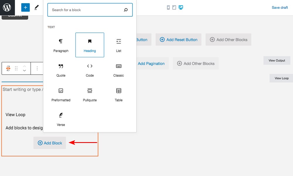This screenshot has width=293, height=176.
Task: Click the View Loop text inside orange block
Action: [x=16, y=115]
